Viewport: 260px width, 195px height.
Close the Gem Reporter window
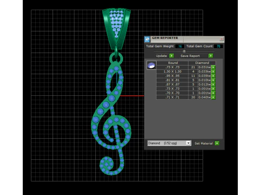[222, 39]
